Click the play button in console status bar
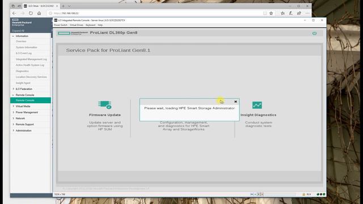The image size is (363, 204). [x=259, y=194]
